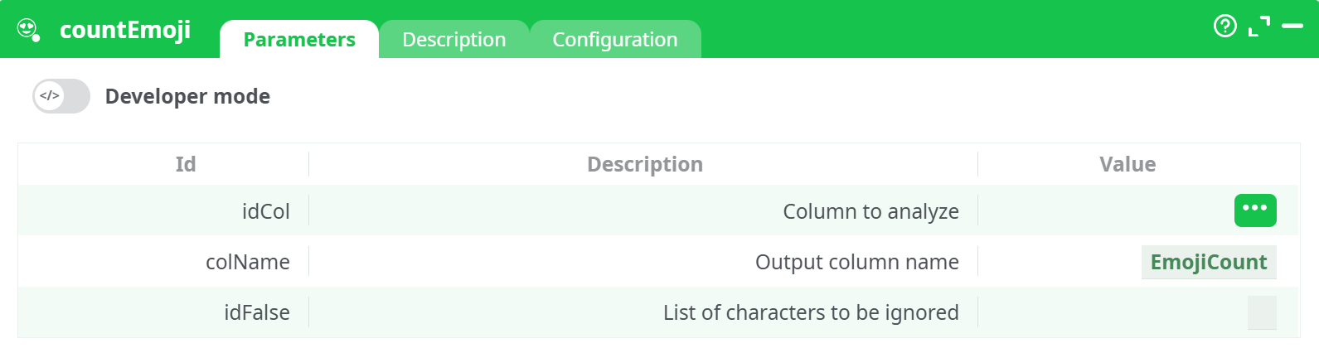
Task: Click the empty idFalse value field
Action: point(1261,312)
